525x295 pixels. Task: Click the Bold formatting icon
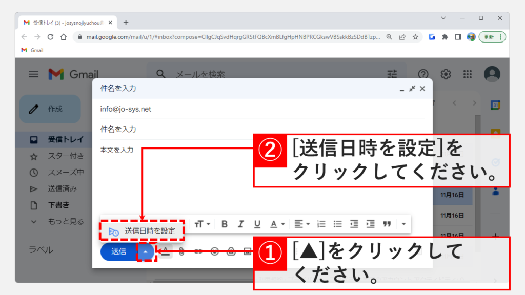coord(225,224)
